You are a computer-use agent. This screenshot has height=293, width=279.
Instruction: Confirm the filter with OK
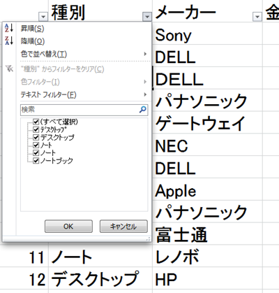tap(68, 227)
